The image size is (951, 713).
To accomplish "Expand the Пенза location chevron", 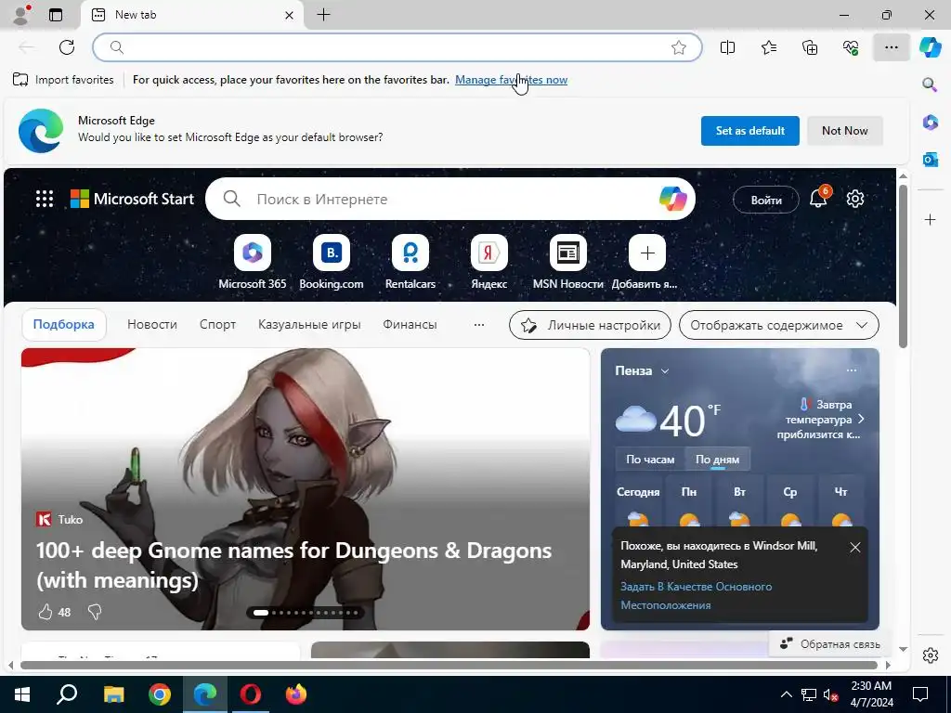I will pyautogui.click(x=665, y=371).
